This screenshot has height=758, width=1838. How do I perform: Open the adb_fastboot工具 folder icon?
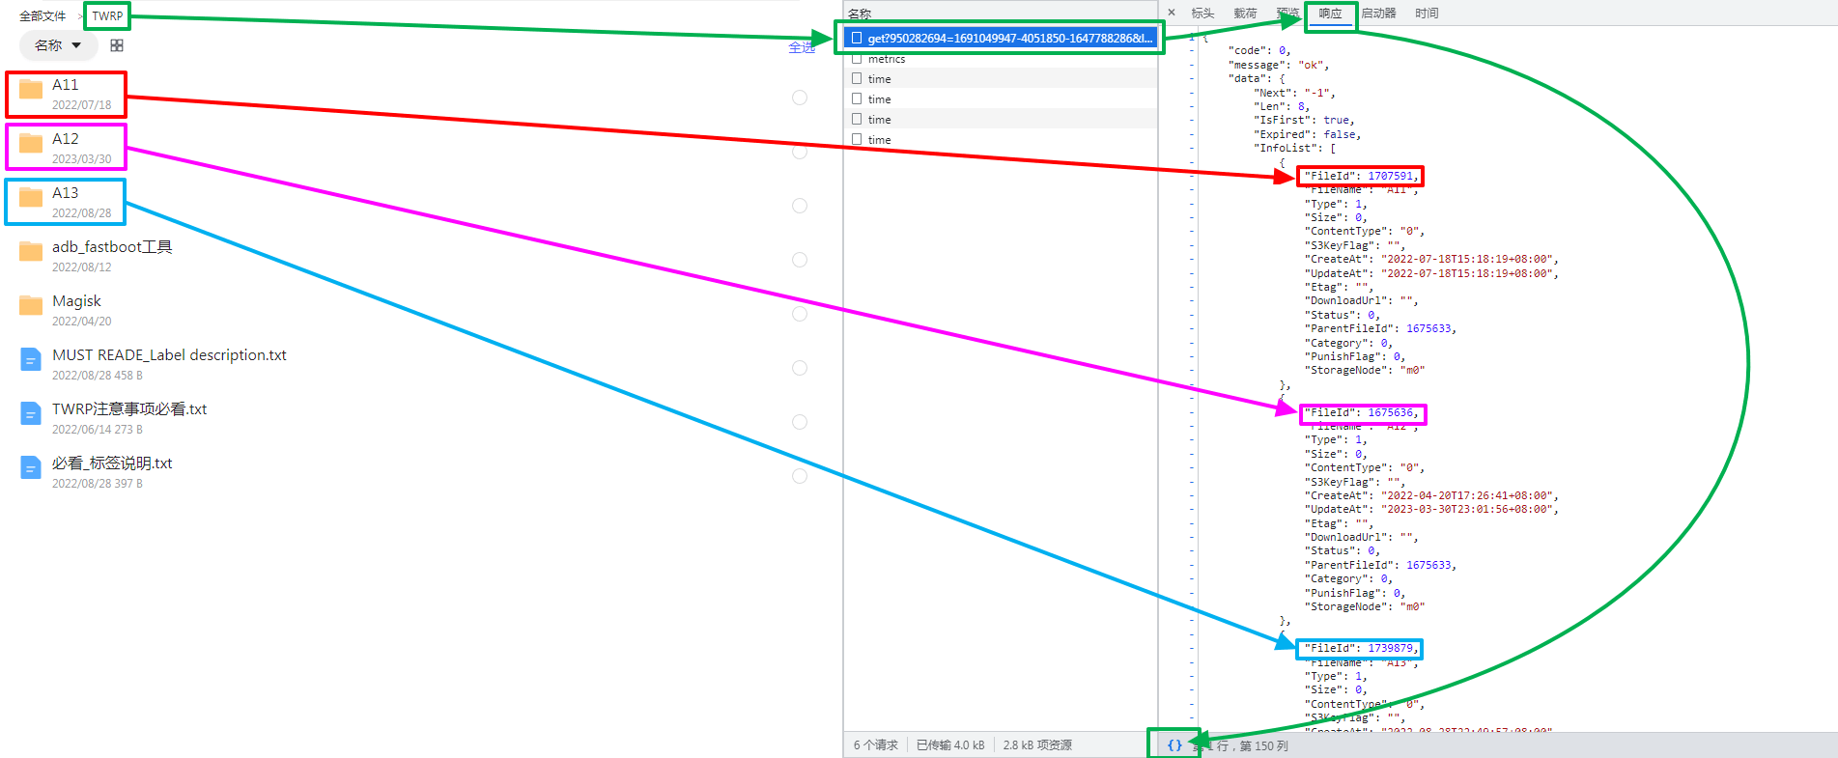[x=31, y=252]
